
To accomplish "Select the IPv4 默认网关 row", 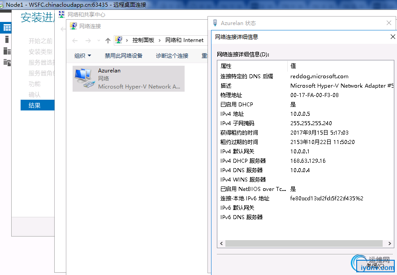I will tap(305, 152).
